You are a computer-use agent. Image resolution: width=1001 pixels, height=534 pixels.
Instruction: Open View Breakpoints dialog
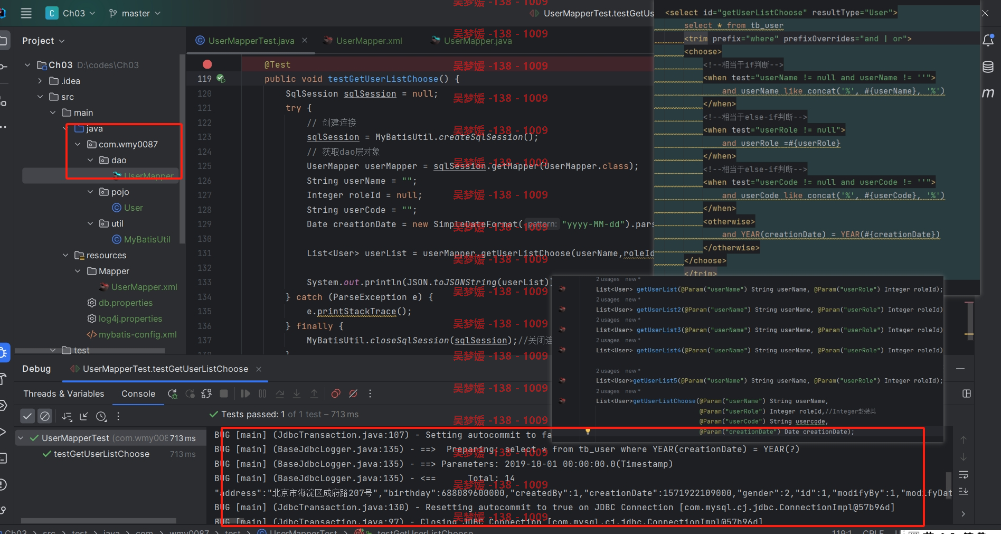[x=336, y=394]
